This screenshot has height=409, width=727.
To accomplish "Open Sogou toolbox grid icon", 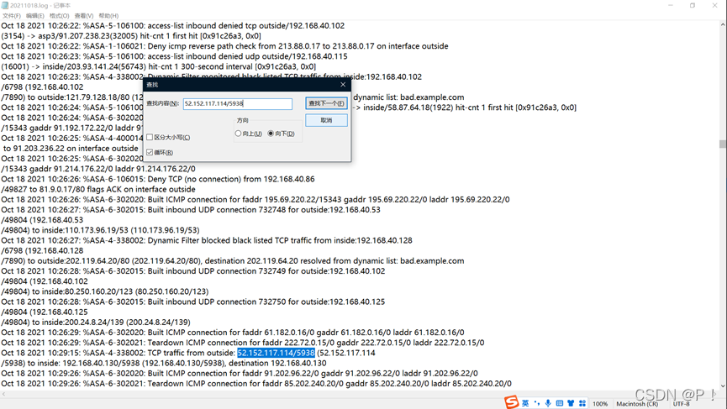I will coord(582,403).
